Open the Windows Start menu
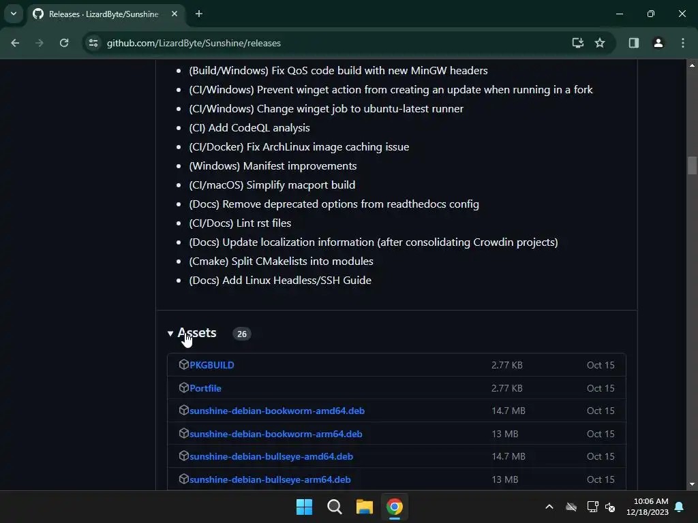This screenshot has height=523, width=698. click(x=305, y=507)
